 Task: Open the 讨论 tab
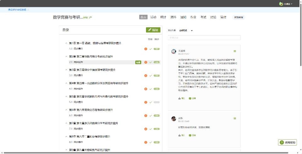pos(213,17)
